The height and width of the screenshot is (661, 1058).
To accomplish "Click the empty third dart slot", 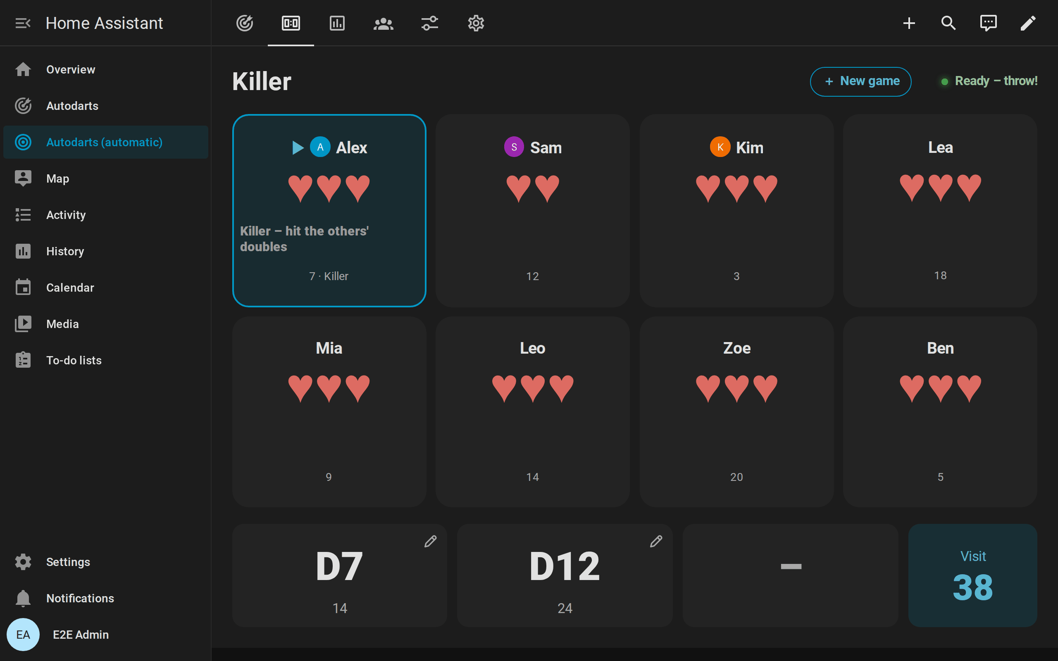I will [x=791, y=575].
